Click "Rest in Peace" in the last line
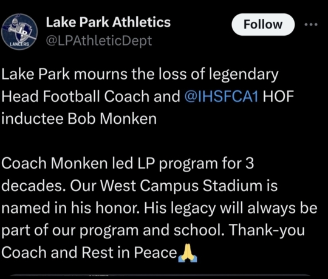Image resolution: width=328 pixels, height=279 pixels. [129, 252]
